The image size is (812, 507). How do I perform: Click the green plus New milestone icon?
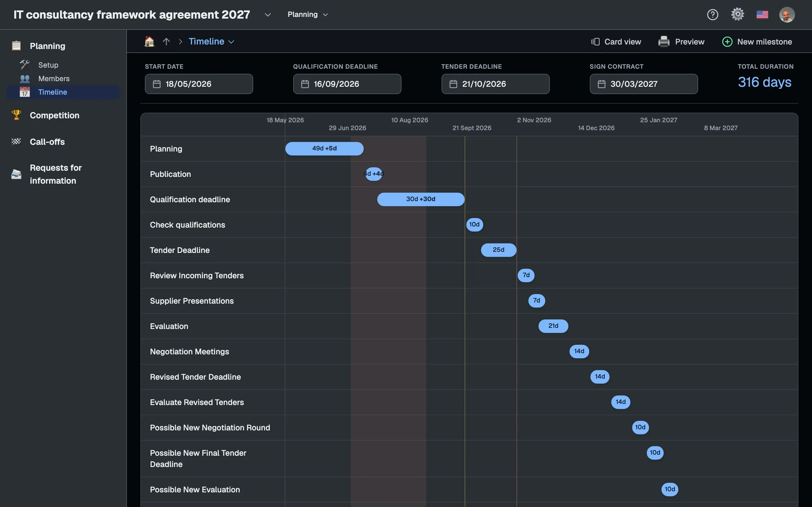[727, 42]
